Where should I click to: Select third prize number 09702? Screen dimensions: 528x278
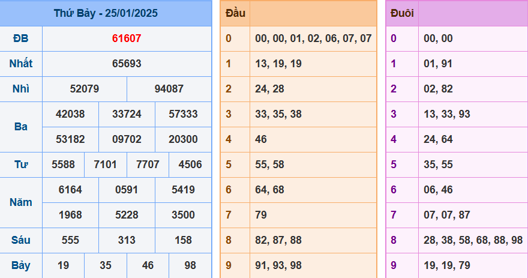[x=127, y=139]
